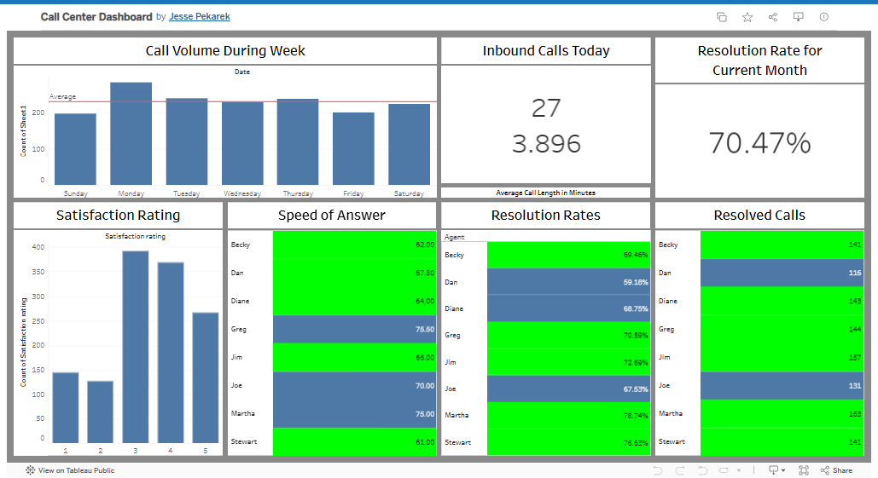Viewport: 878px width, 478px height.
Task: Select Dan's 116 Resolved Calls cell
Action: point(782,273)
